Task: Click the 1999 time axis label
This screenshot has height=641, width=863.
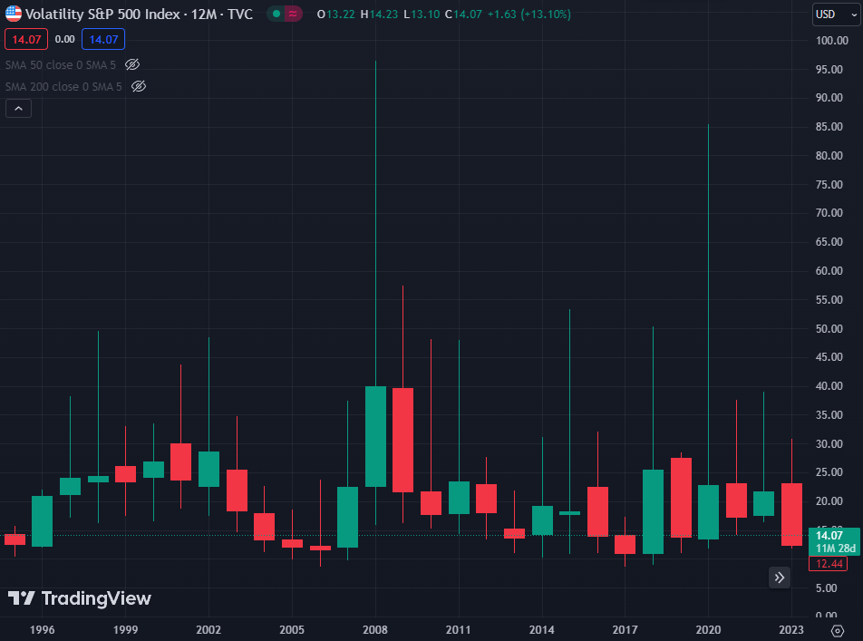Action: [x=125, y=630]
